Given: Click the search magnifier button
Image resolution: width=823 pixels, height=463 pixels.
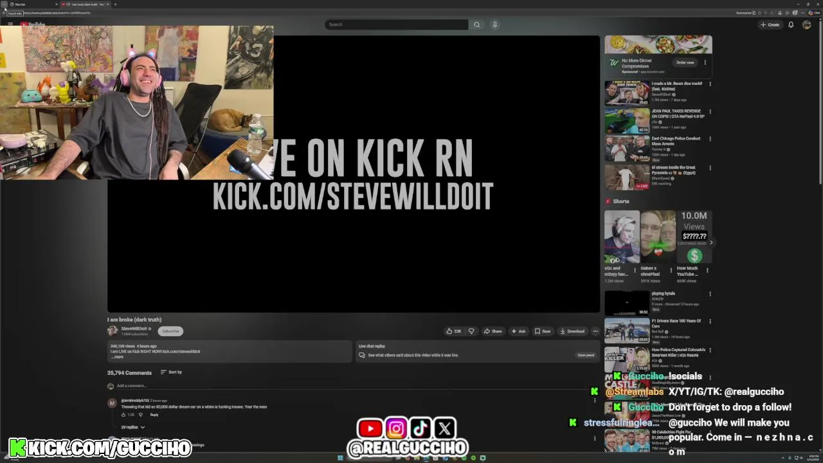Looking at the screenshot, I should pos(476,24).
